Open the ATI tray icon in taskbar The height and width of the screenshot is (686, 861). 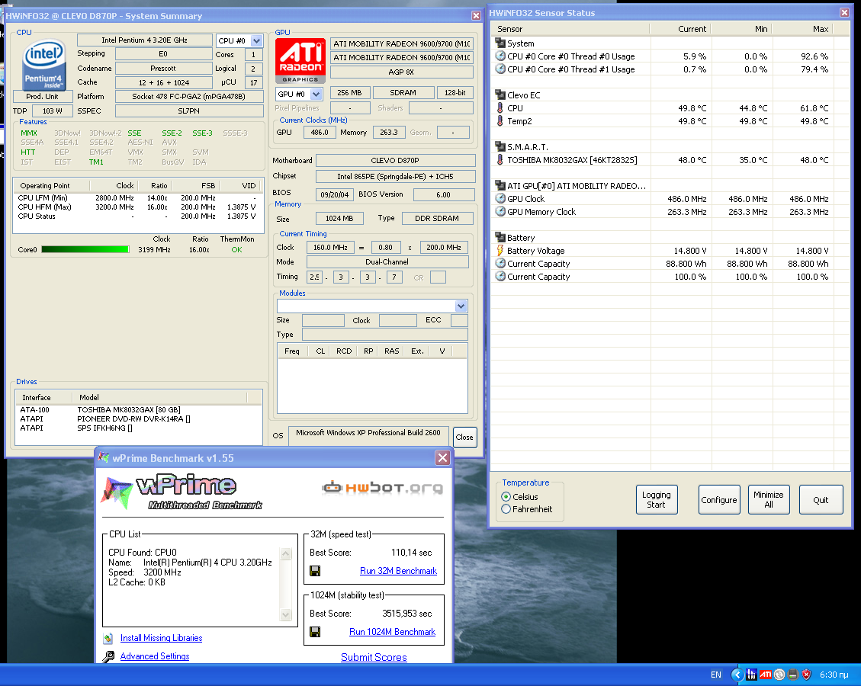pyautogui.click(x=766, y=675)
